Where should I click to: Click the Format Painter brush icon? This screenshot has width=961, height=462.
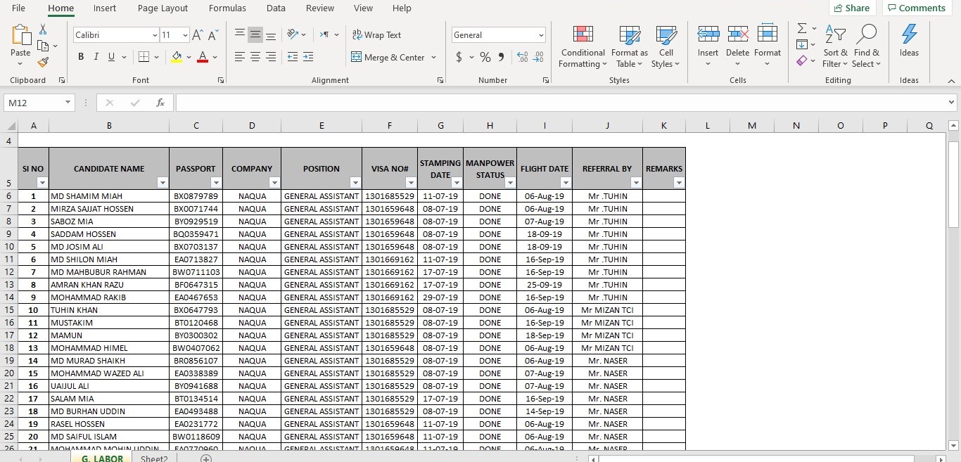click(x=42, y=62)
